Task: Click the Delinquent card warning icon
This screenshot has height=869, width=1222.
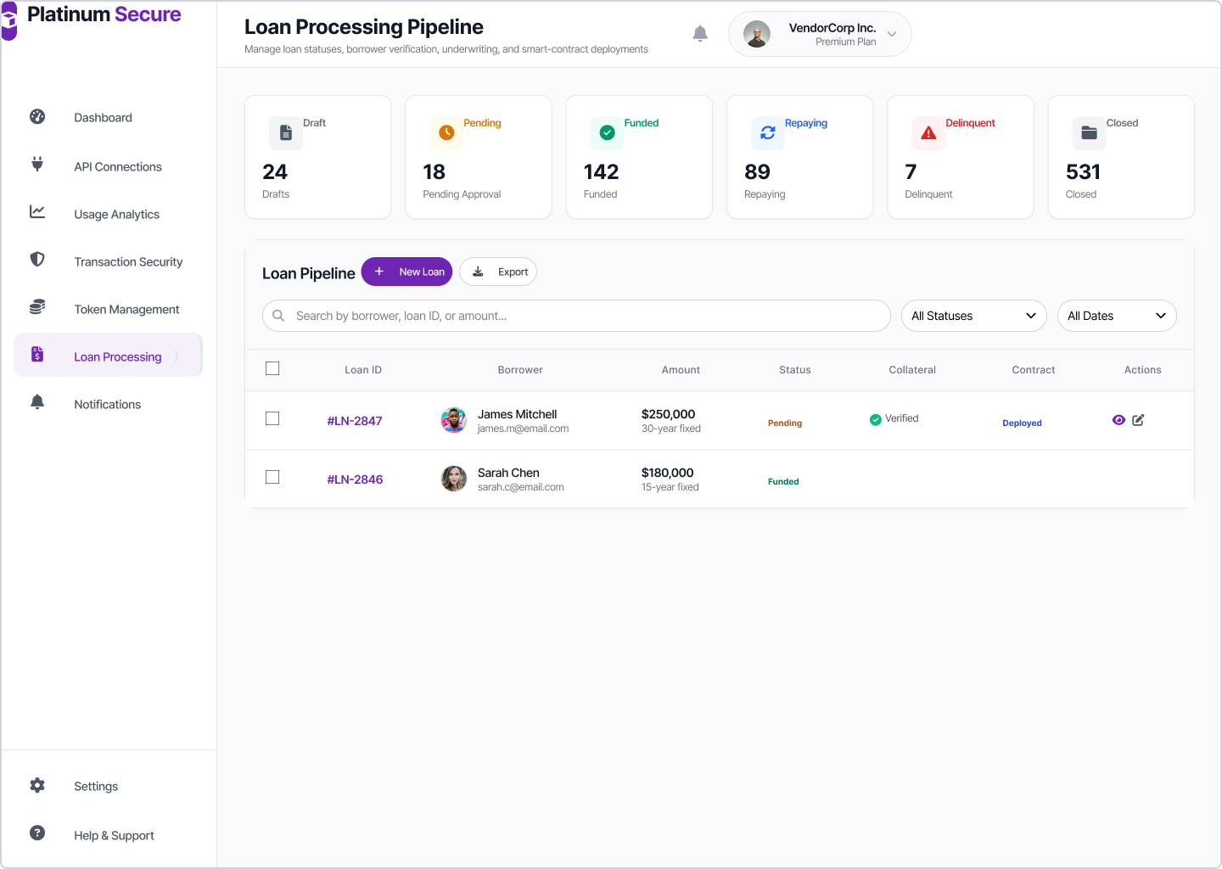Action: click(x=928, y=133)
